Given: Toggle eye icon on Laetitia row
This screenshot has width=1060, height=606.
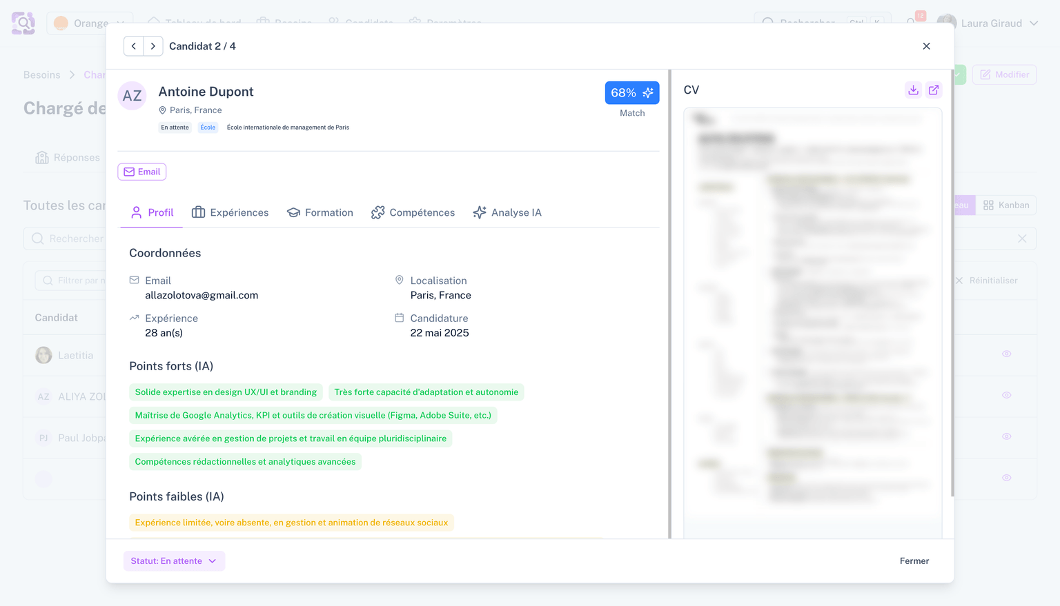Looking at the screenshot, I should pyautogui.click(x=1006, y=354).
